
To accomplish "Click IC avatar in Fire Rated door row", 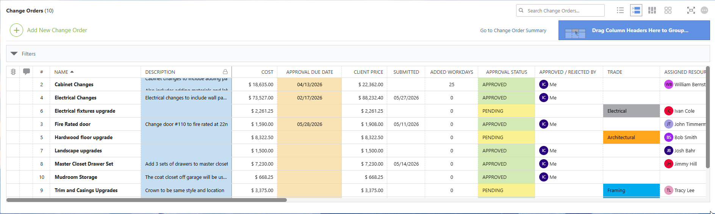I will (x=544, y=124).
